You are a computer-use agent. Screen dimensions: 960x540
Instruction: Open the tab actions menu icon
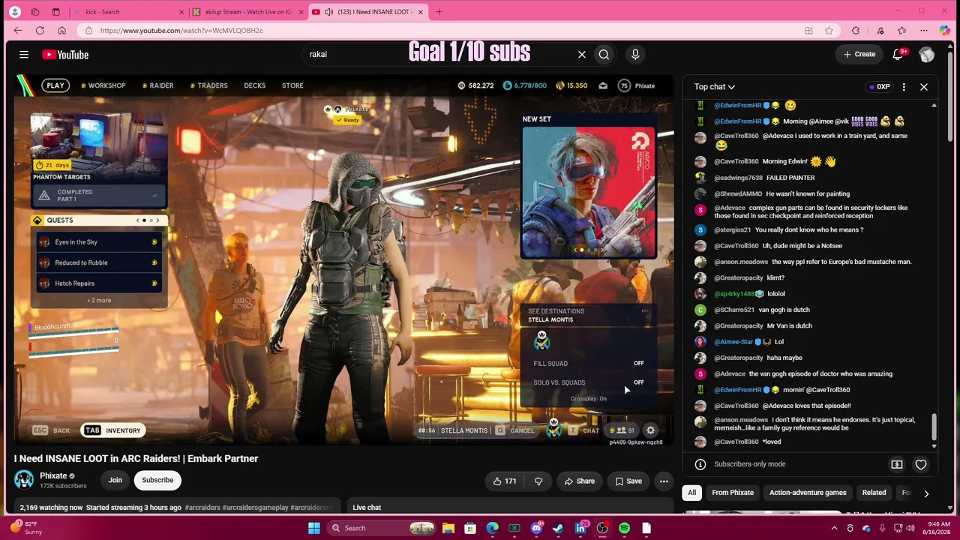point(56,12)
